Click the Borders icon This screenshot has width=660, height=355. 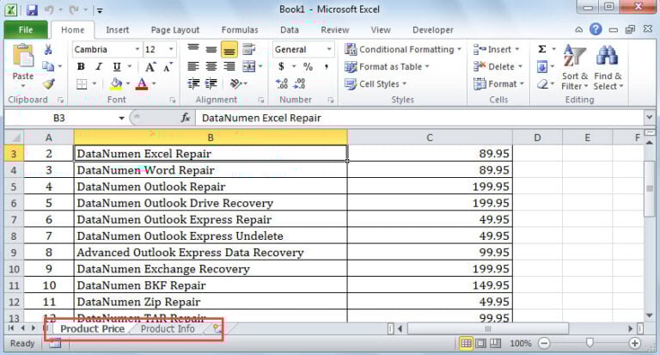(82, 83)
